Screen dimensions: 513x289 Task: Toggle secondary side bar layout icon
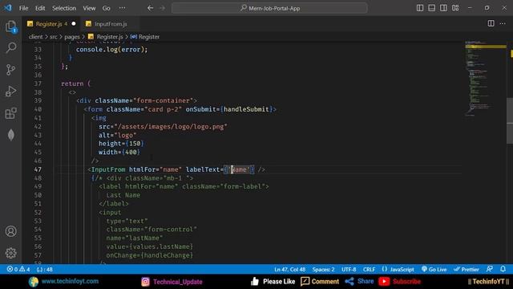443,8
